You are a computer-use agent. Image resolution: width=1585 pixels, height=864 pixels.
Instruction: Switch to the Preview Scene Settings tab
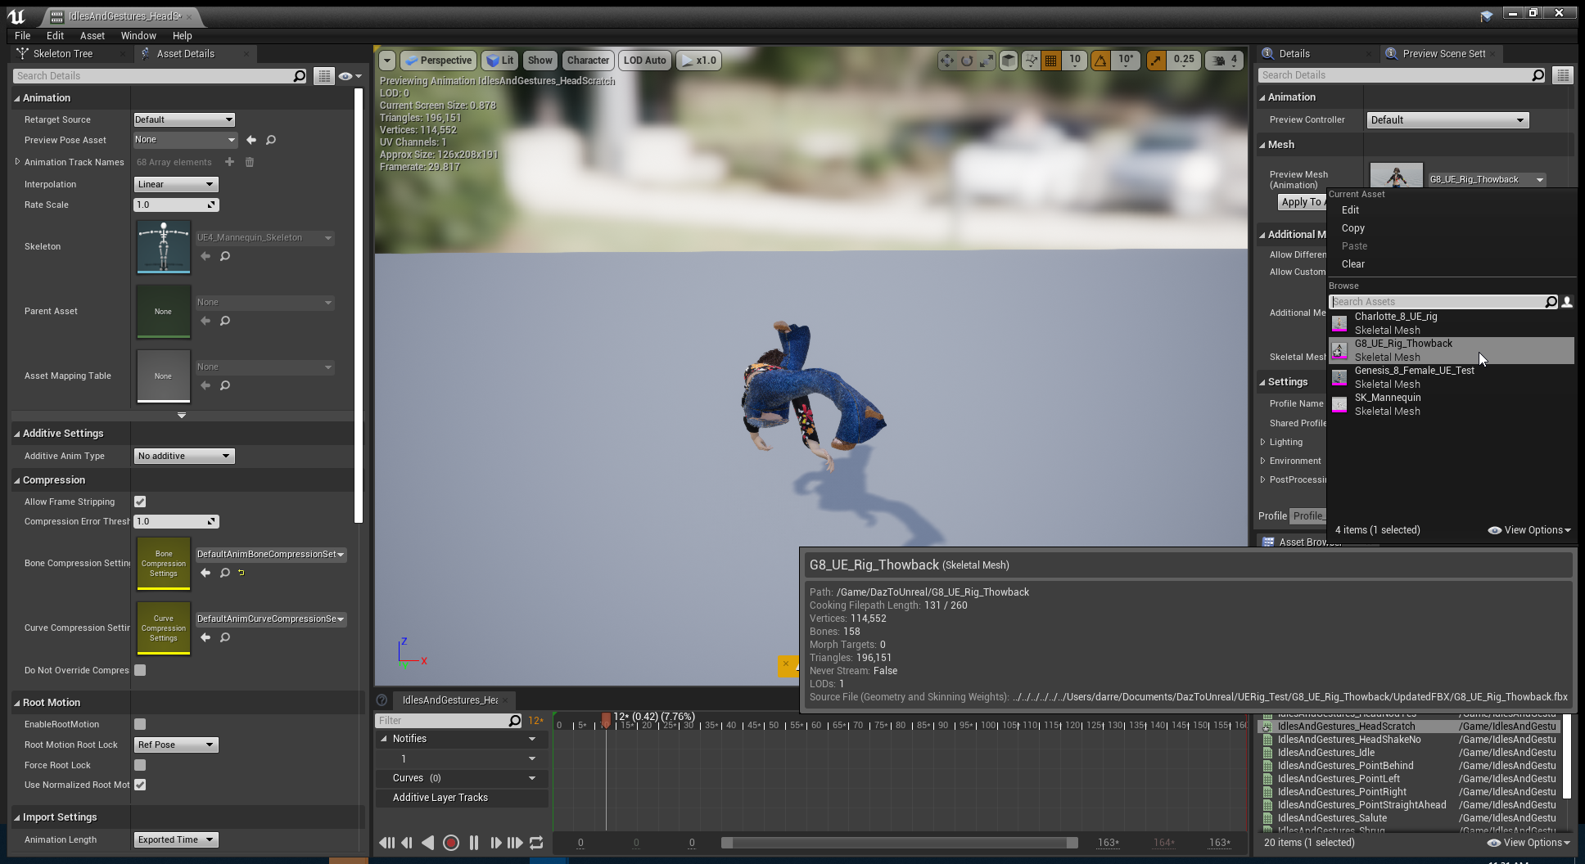(x=1443, y=54)
